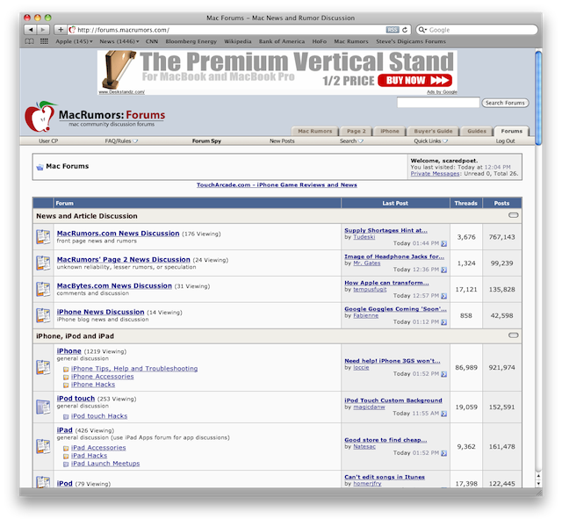Open Quick Links dropdown

point(430,141)
